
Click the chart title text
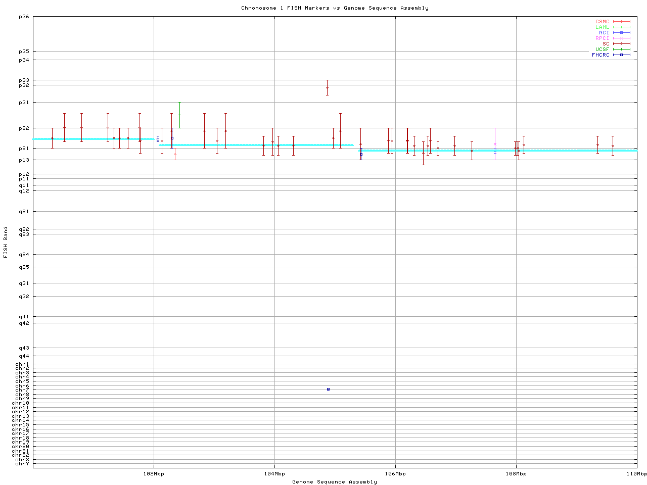335,8
